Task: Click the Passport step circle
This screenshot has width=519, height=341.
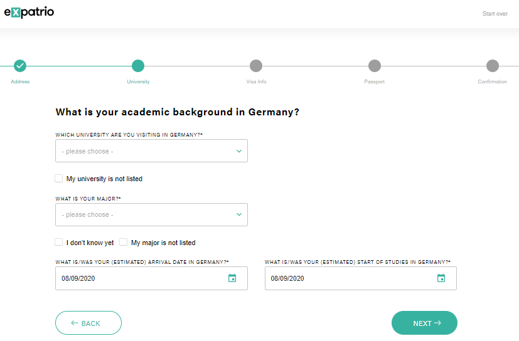Action: (375, 66)
